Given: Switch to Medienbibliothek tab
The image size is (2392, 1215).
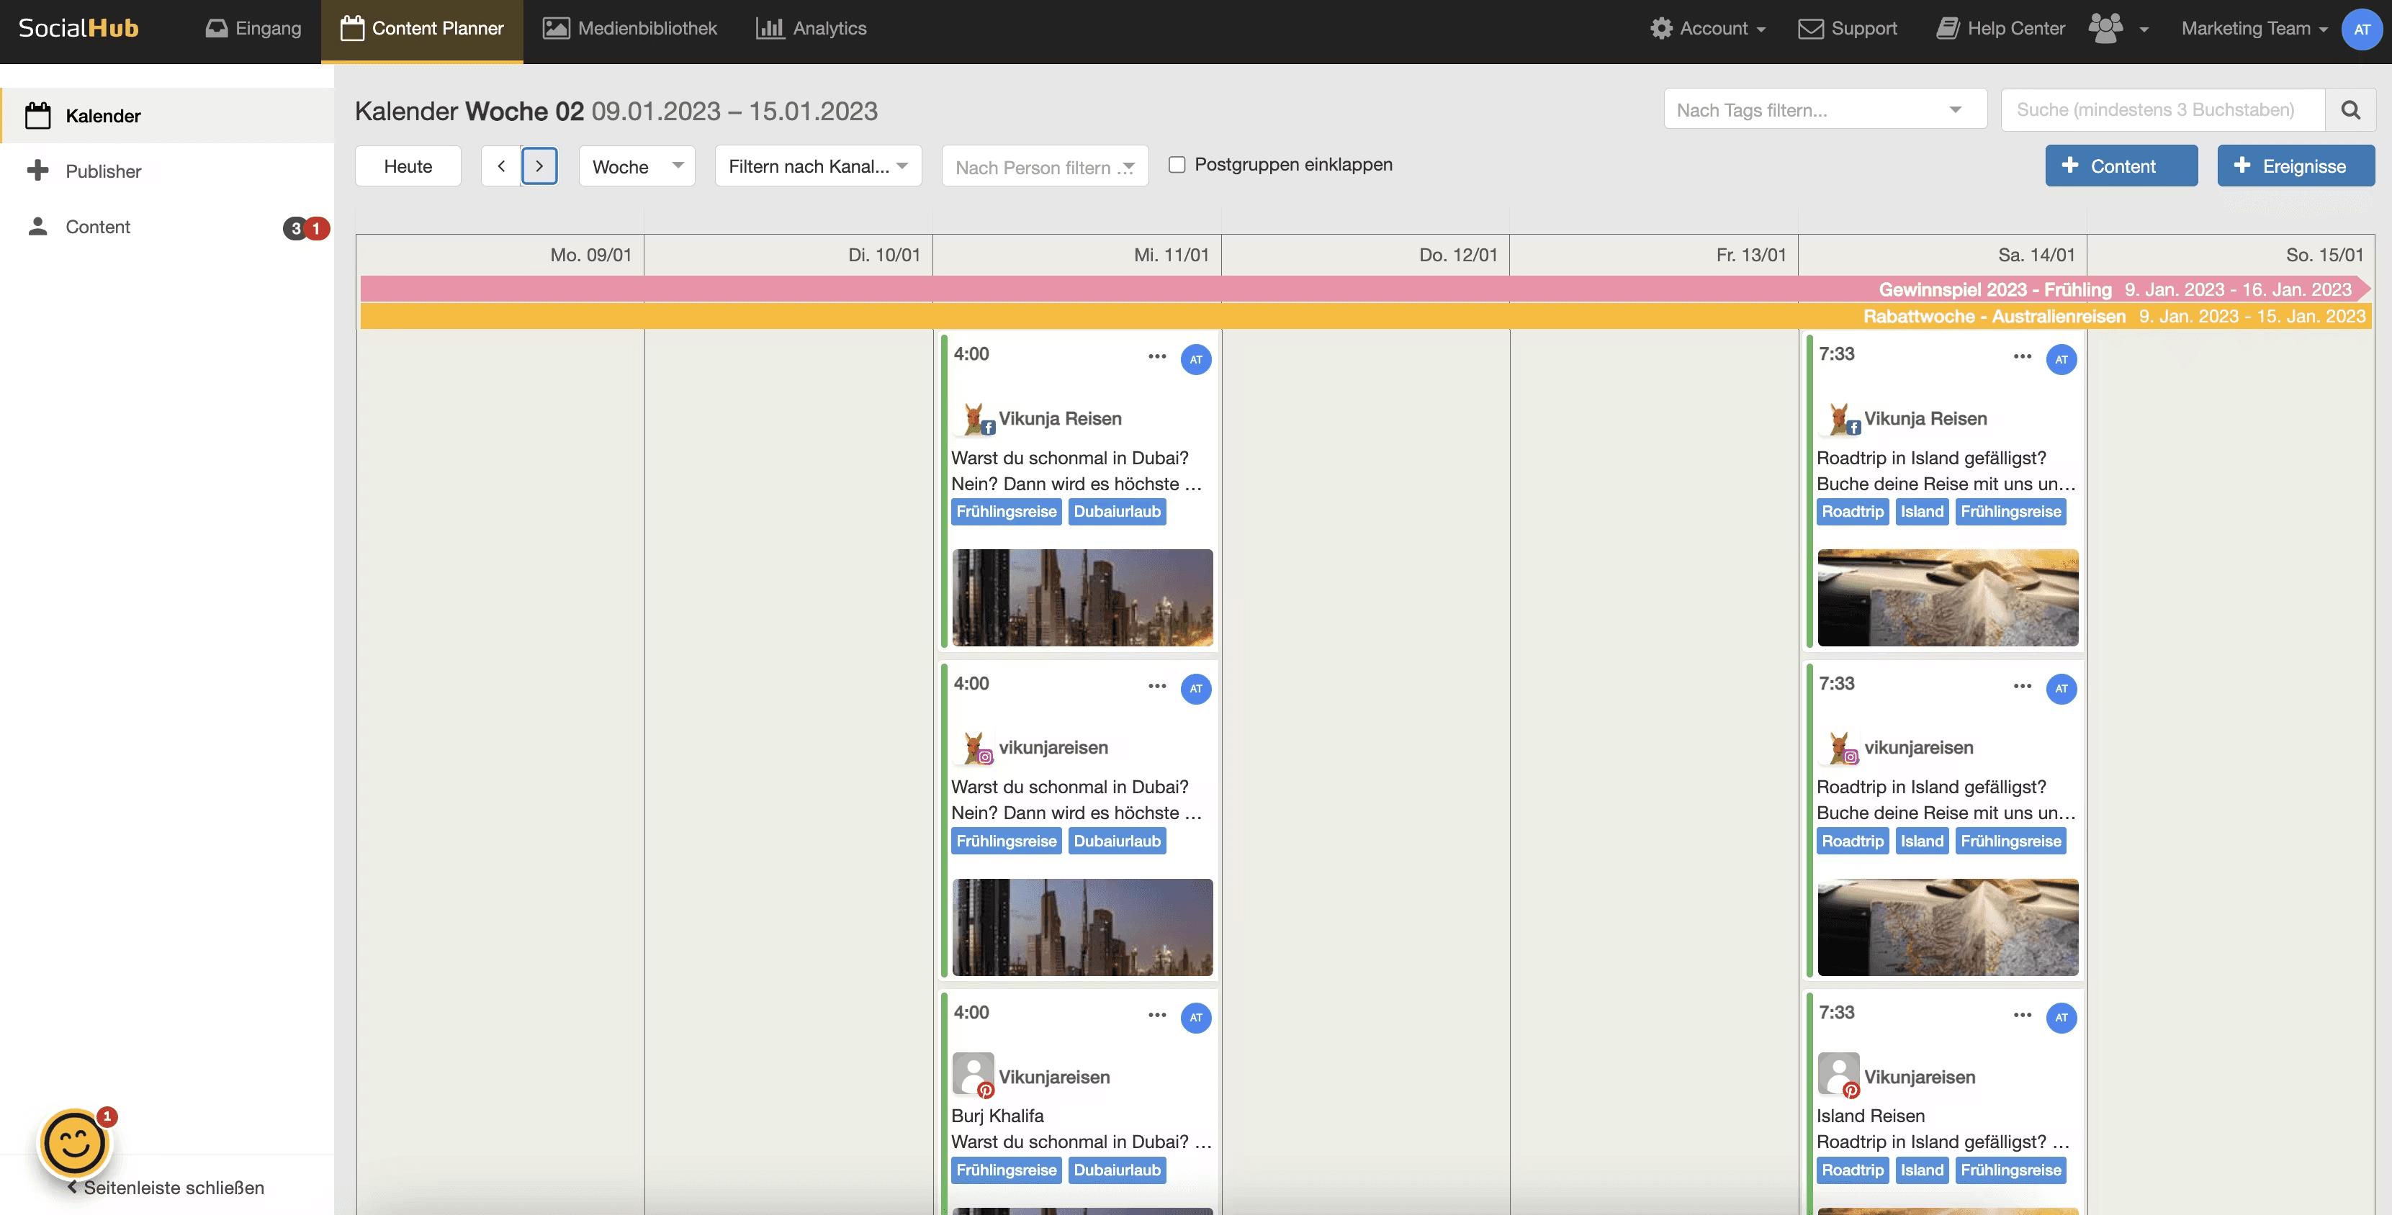Looking at the screenshot, I should tap(629, 29).
